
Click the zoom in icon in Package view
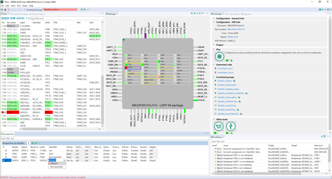tap(192, 14)
